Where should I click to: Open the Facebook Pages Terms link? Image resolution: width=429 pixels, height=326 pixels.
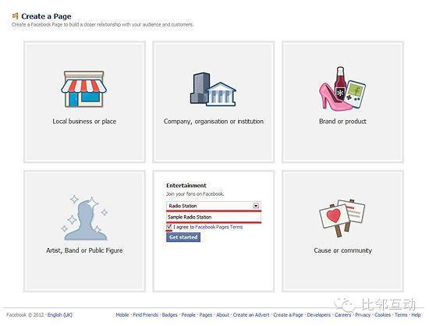click(x=219, y=227)
